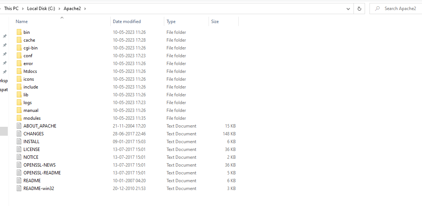Select the OPENSSL-NEWS document icon

point(19,165)
